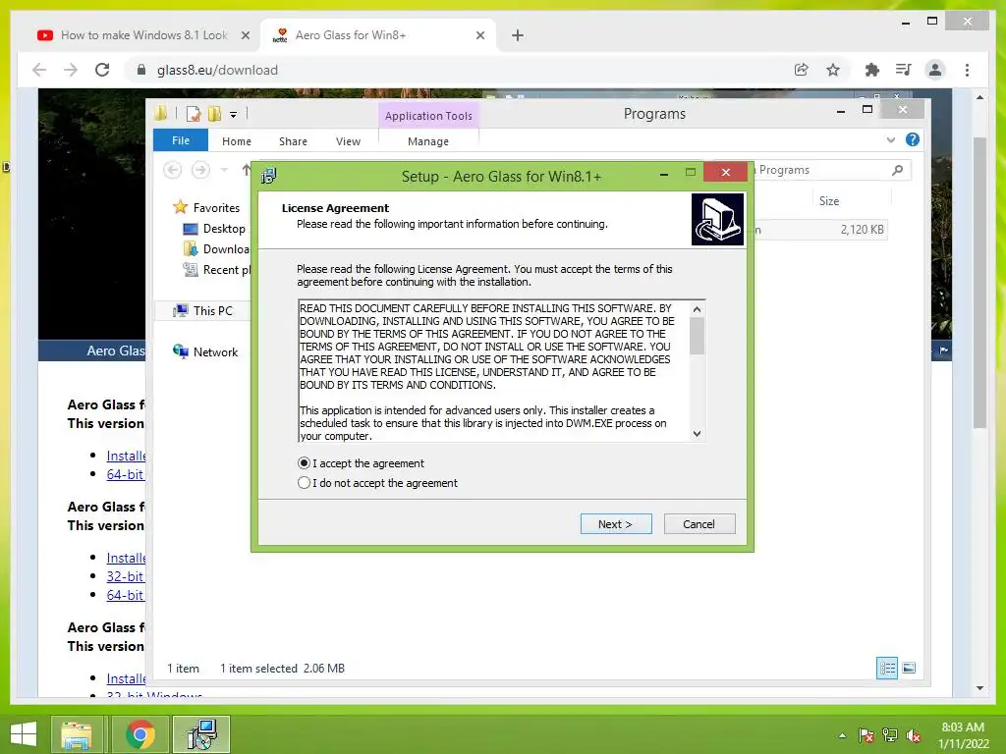
Task: Select Network in navigation pane
Action: (205, 351)
